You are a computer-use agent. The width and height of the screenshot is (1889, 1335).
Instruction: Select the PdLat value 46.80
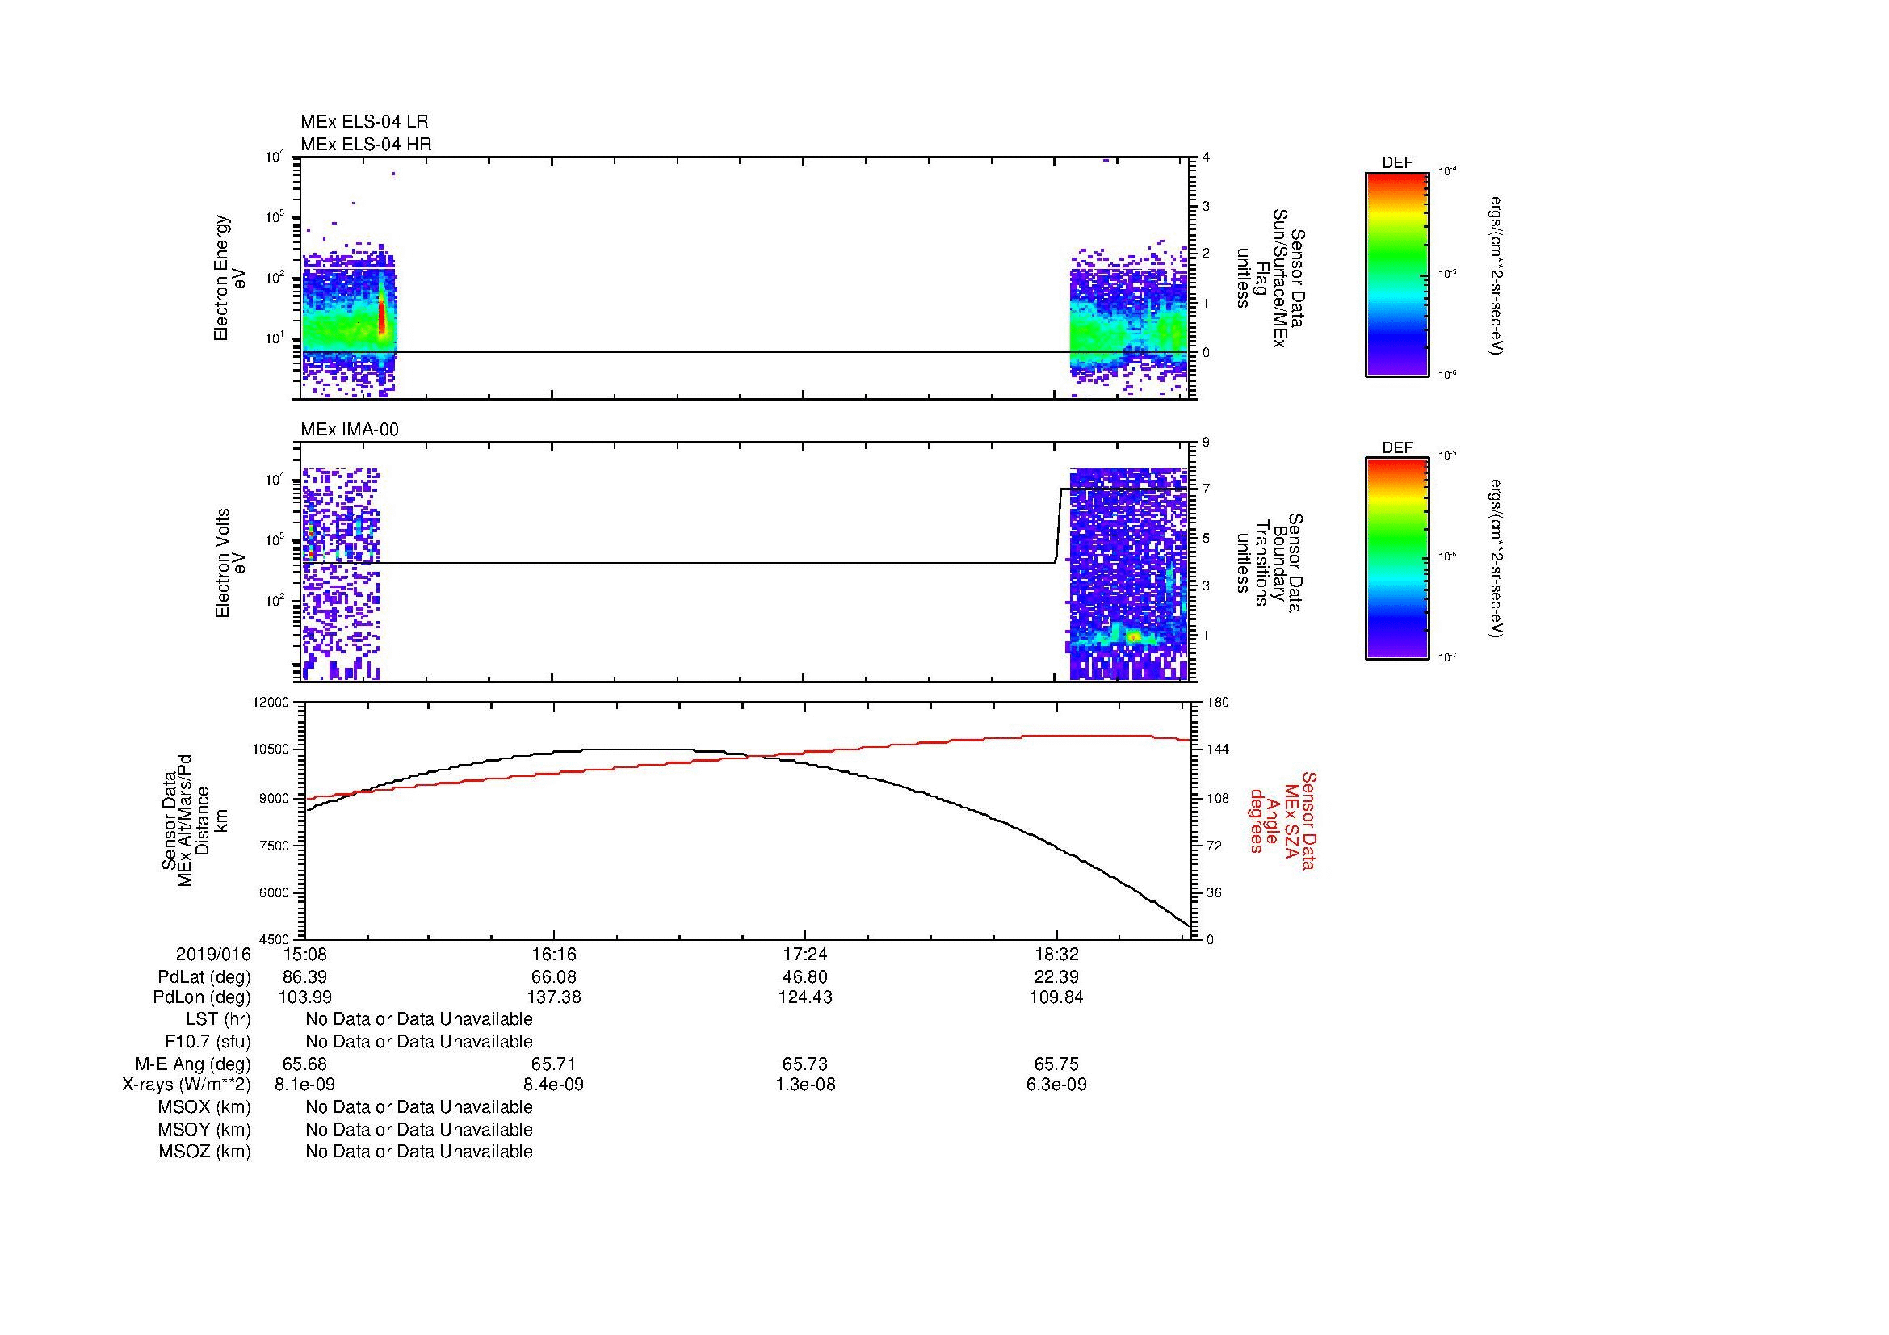tap(805, 977)
